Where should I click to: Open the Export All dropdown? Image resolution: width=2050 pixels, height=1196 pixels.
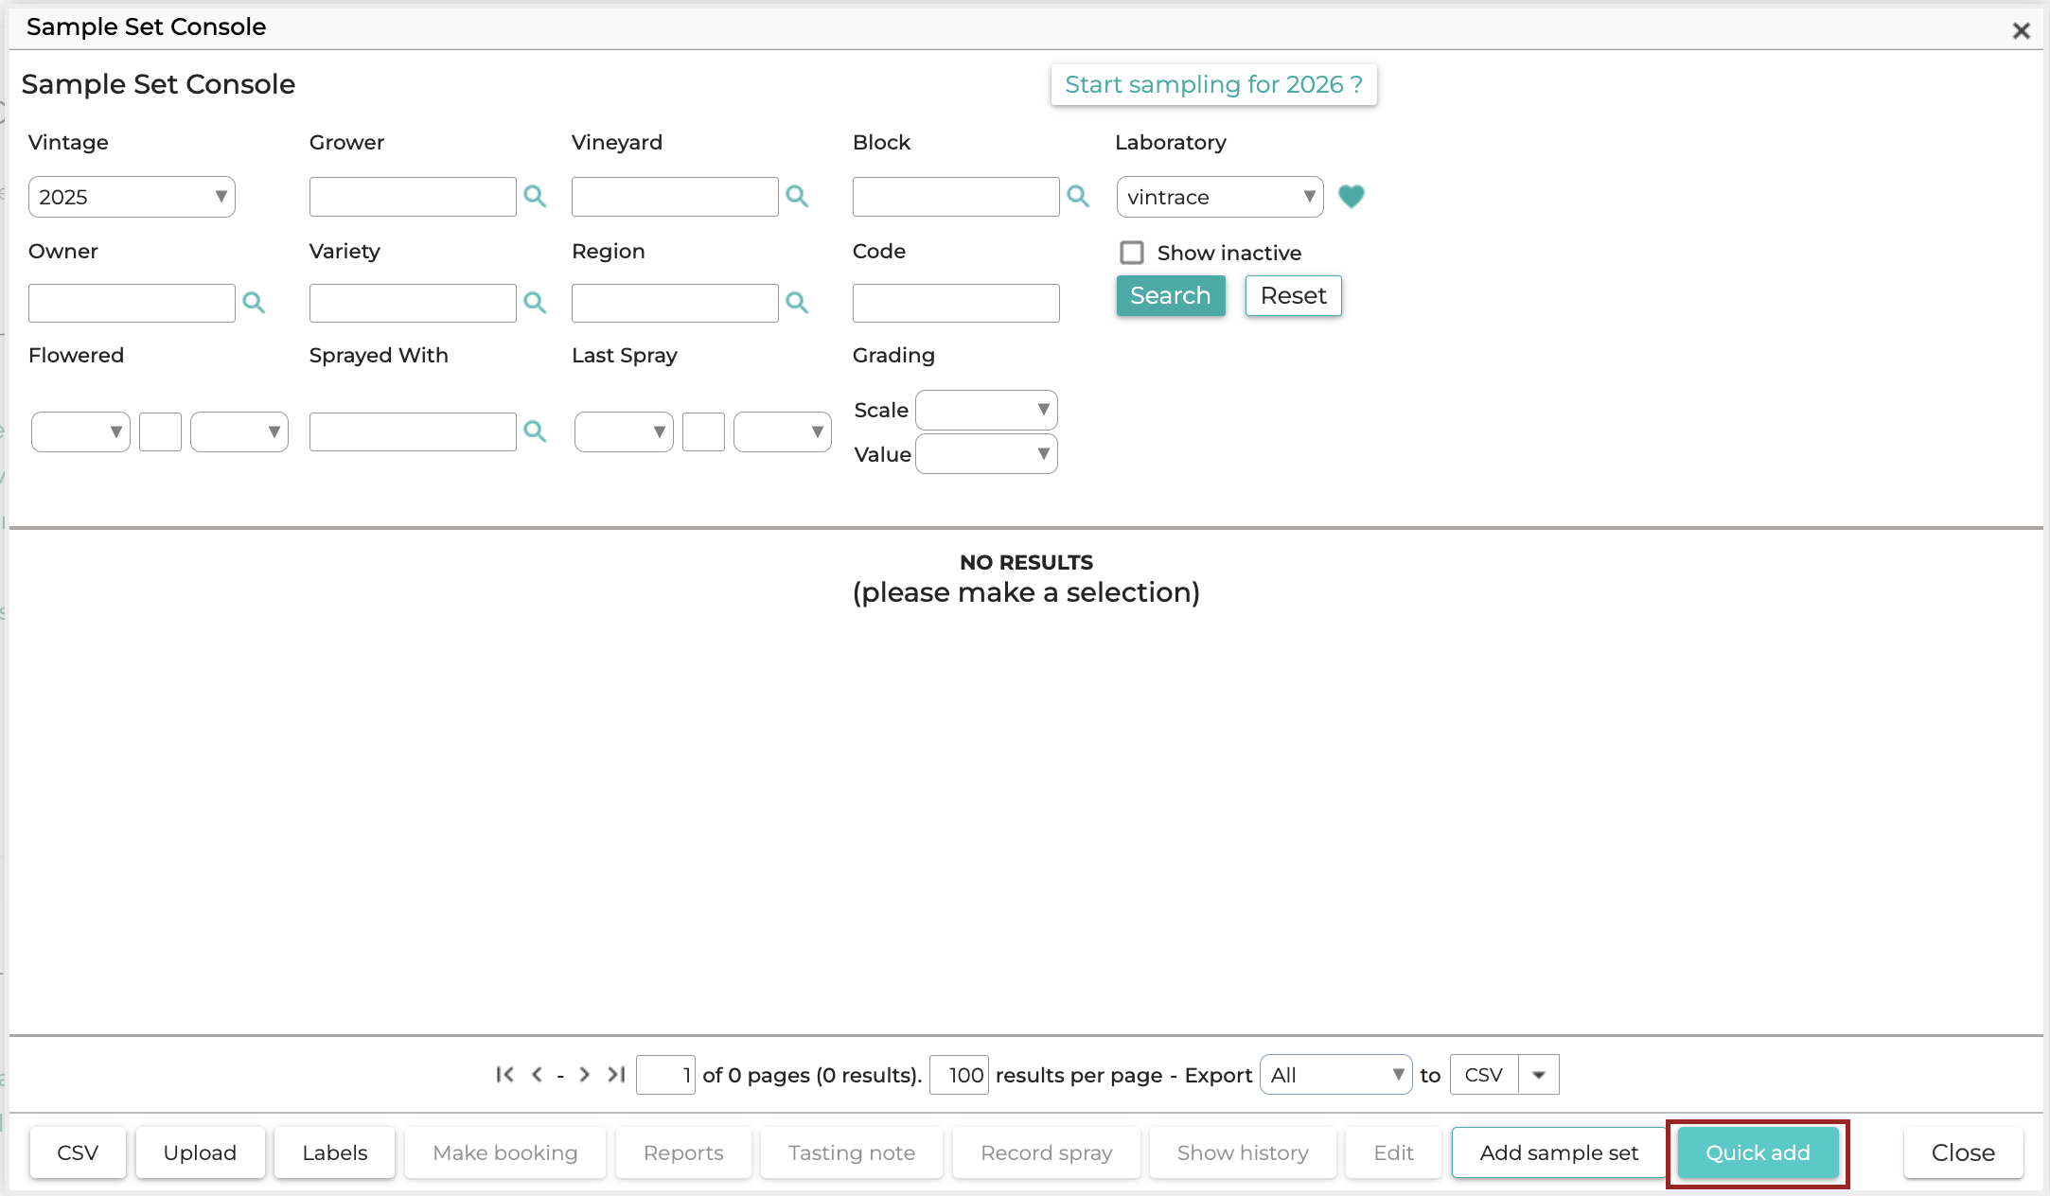pyautogui.click(x=1335, y=1075)
